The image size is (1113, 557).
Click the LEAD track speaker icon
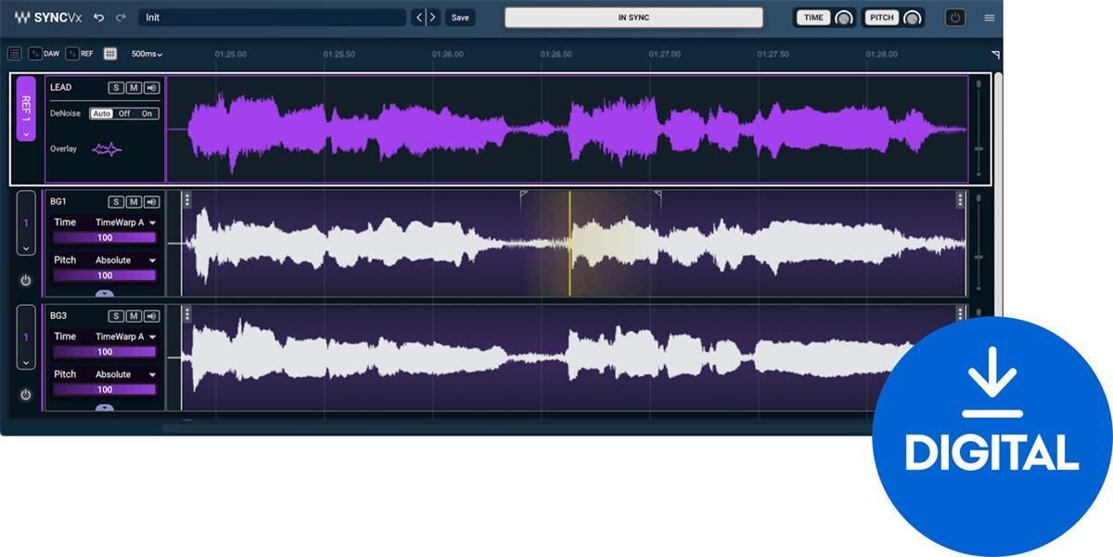pyautogui.click(x=152, y=88)
